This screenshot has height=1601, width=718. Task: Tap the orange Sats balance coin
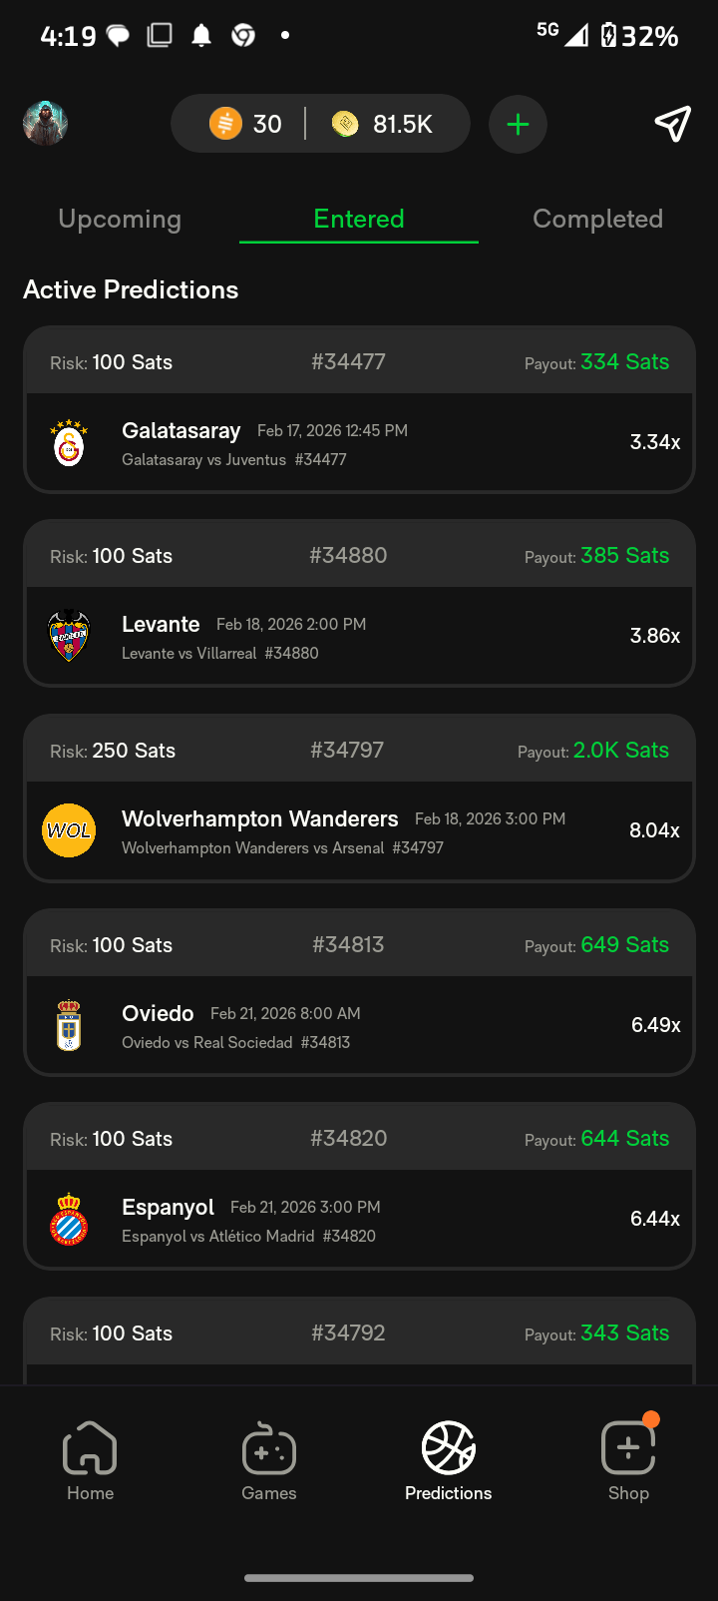point(226,124)
